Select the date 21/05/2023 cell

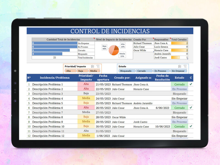[x=103, y=84]
